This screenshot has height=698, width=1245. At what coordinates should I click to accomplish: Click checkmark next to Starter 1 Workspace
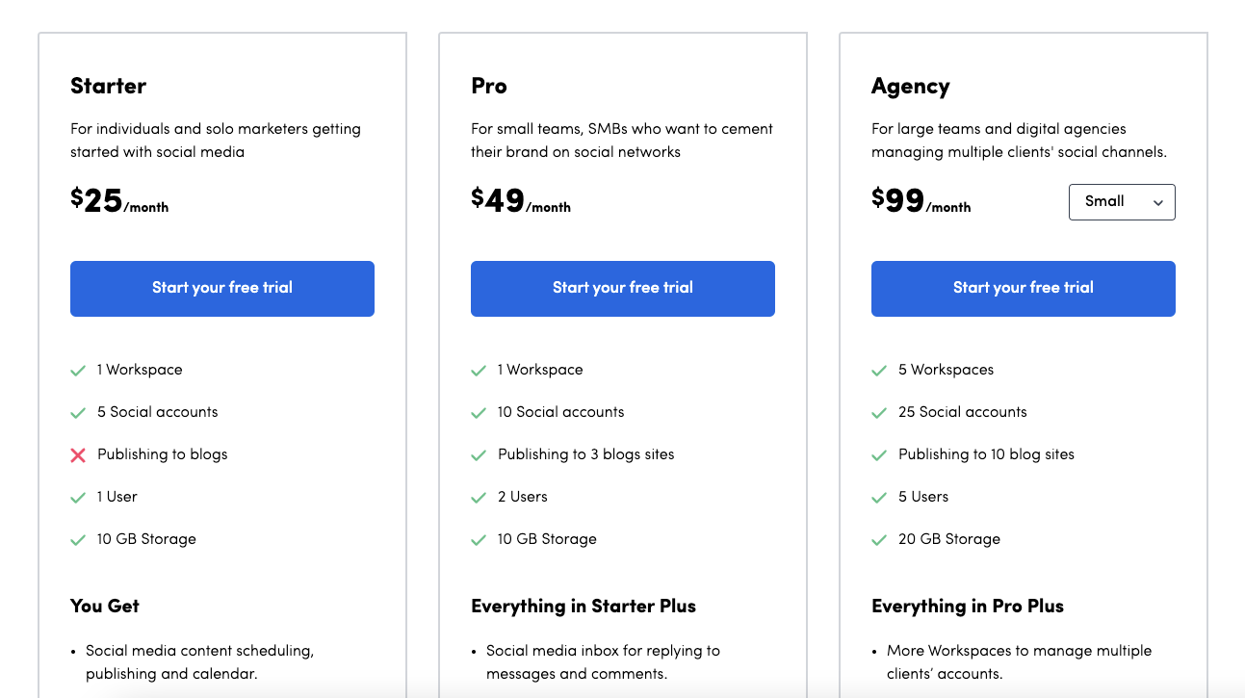pyautogui.click(x=78, y=370)
